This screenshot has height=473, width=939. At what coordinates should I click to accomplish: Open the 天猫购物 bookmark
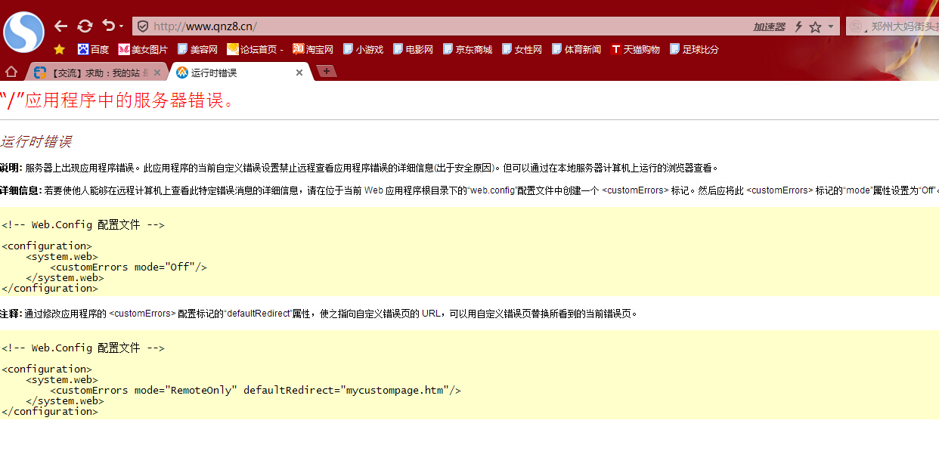(x=635, y=50)
